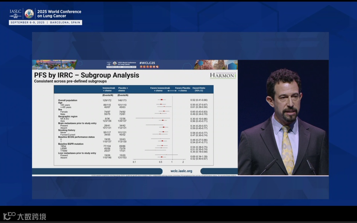Click hazard ratio '0.52 (0.41-0.66)'
357x223 pixels.
(199, 100)
